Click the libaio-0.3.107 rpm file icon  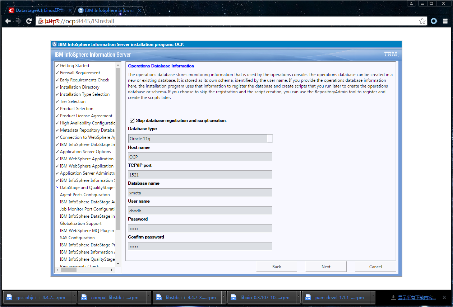234,297
